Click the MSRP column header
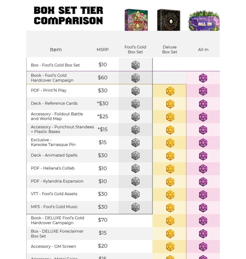This screenshot has height=259, width=246. click(x=102, y=50)
